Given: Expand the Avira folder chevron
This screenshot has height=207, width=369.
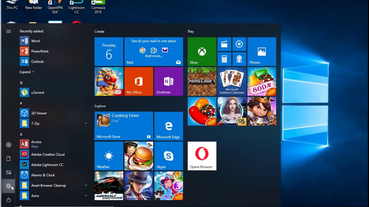Looking at the screenshot, I should 86,195.
